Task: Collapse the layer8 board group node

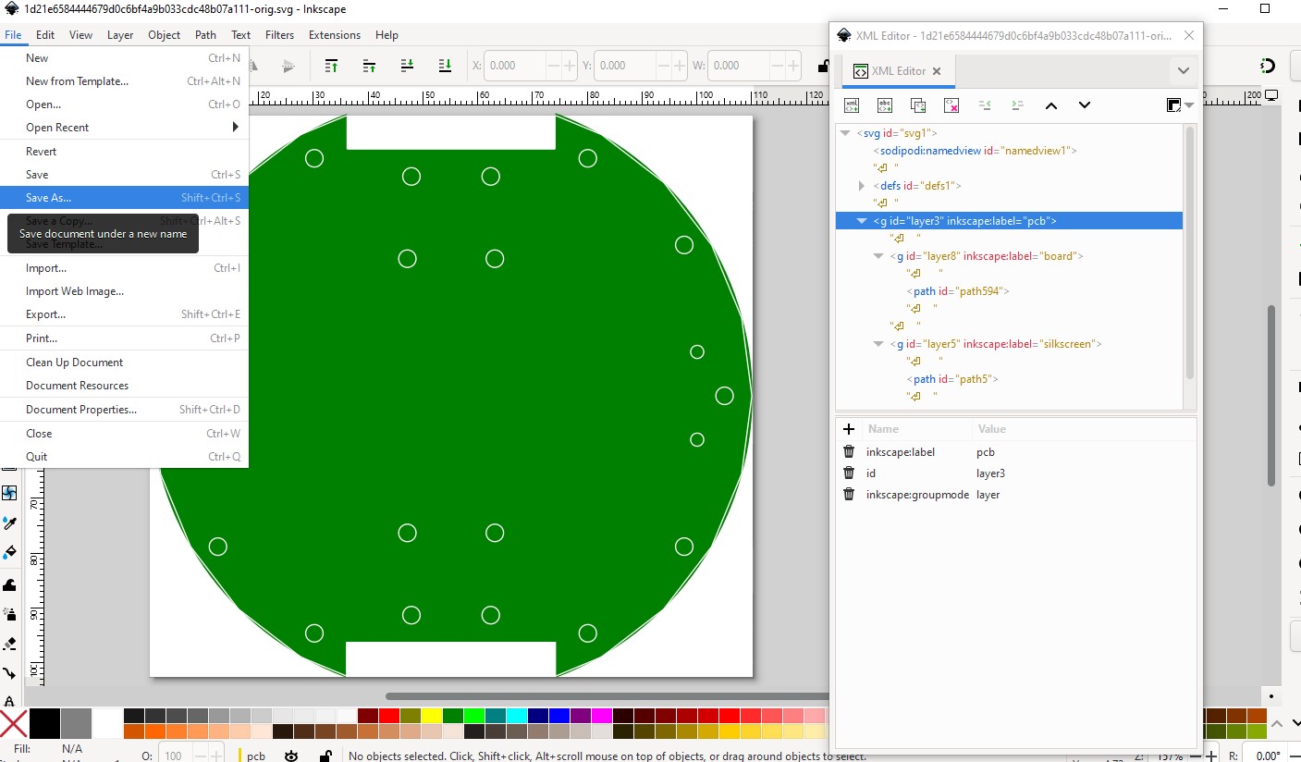Action: pos(878,256)
